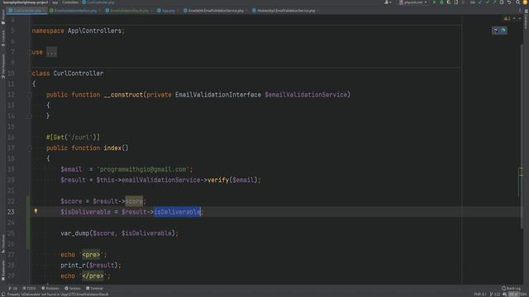Viewport: 529px width, 297px height.
Task: Open the Structure tool window stripe
Action: pyautogui.click(x=3, y=243)
